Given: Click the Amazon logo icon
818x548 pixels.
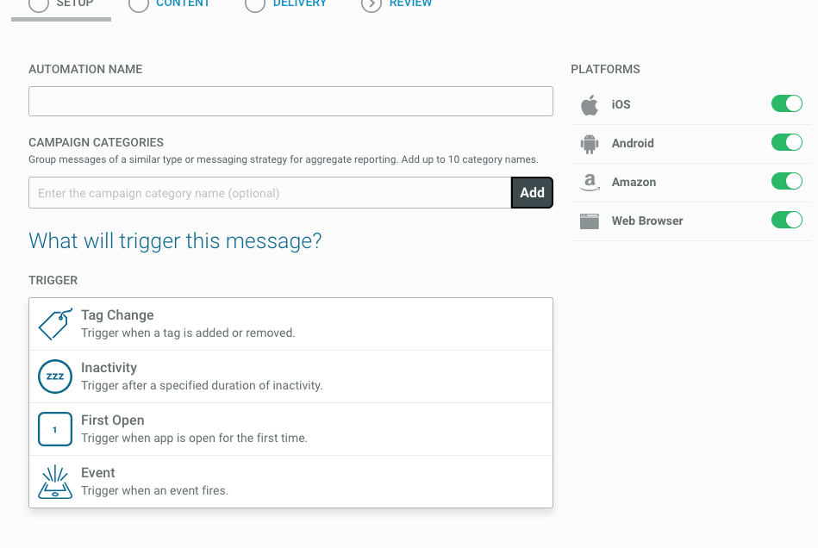Looking at the screenshot, I should 590,182.
